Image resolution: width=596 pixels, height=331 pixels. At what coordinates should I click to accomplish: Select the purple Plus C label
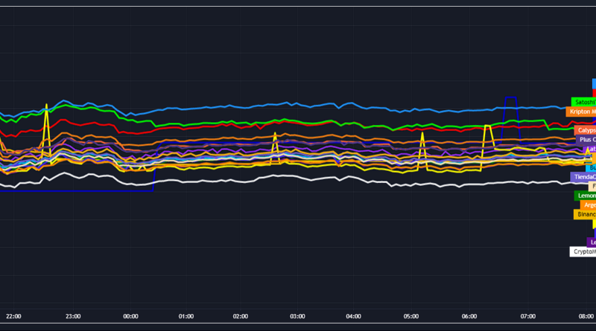(586, 139)
